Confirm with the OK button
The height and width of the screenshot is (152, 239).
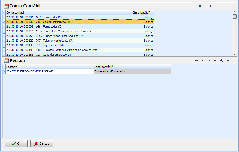pos(16,143)
